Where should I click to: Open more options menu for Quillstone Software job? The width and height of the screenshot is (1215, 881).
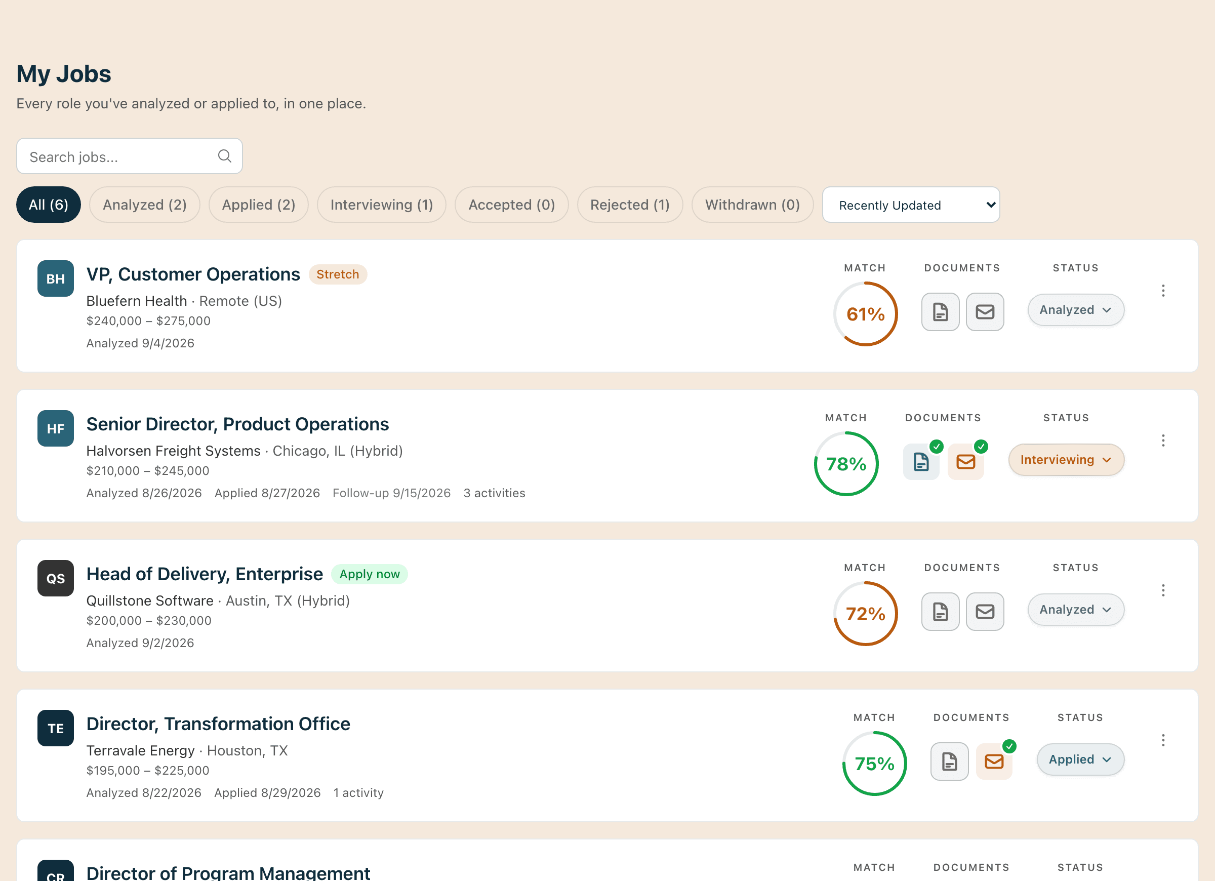pos(1163,590)
